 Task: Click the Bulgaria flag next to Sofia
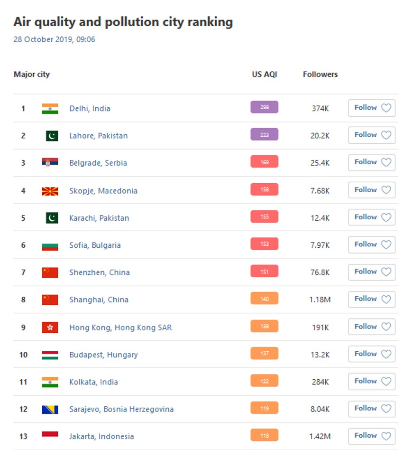coord(50,245)
